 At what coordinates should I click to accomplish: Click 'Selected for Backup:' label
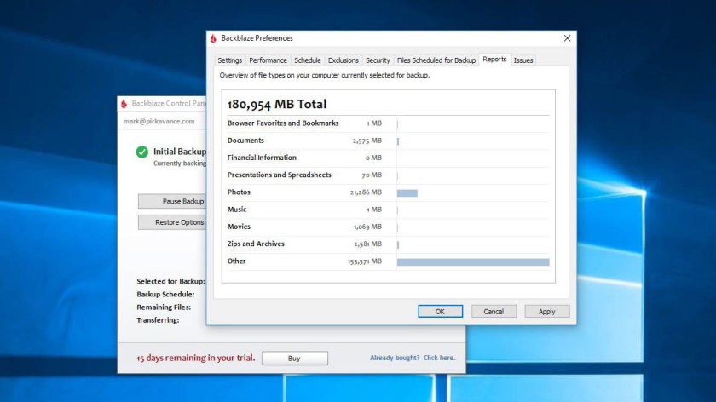tap(170, 282)
